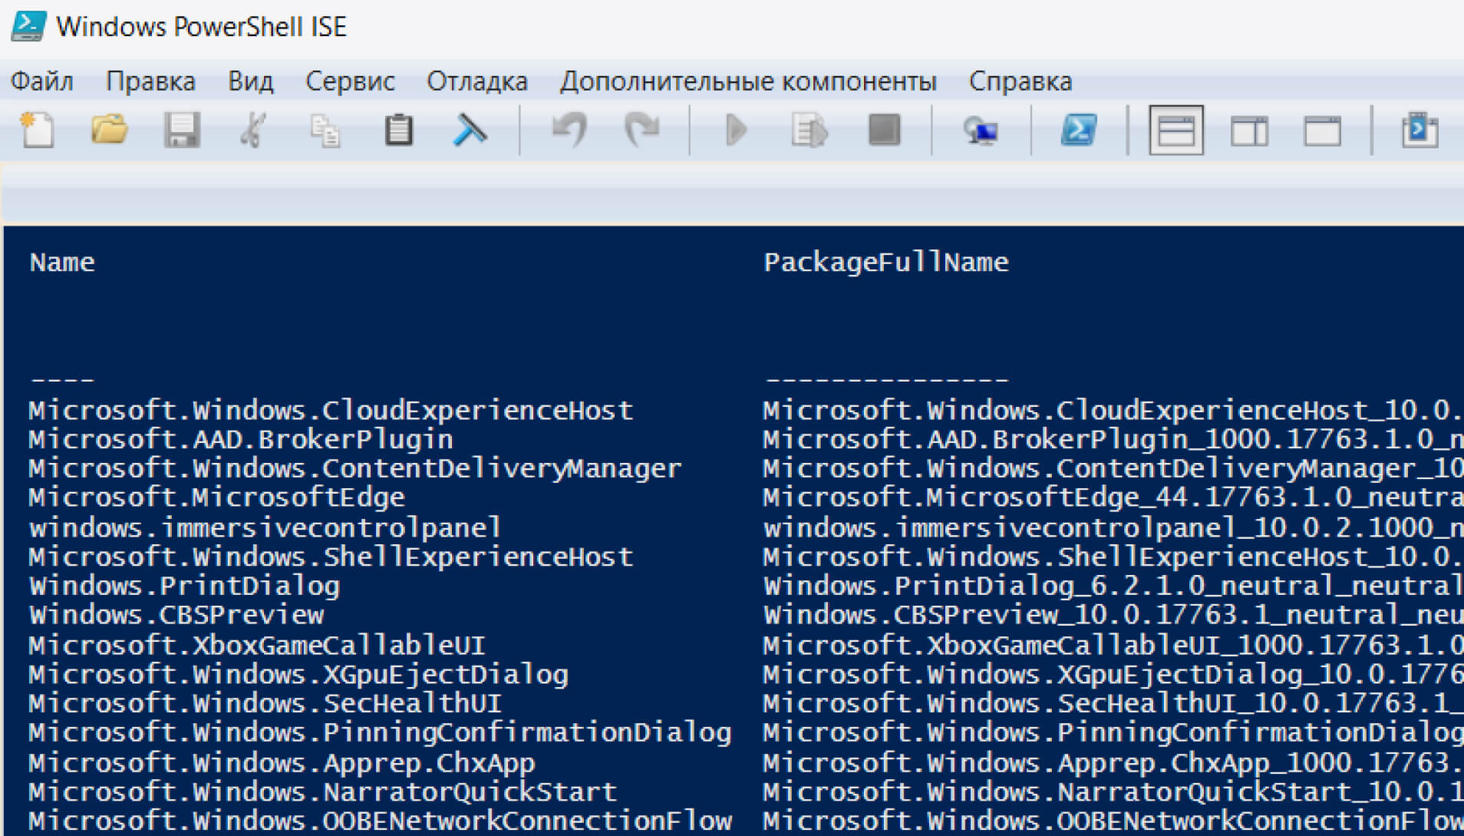Launch PowerShell.exe from blue console icon
The height and width of the screenshot is (836, 1464).
pyautogui.click(x=1079, y=131)
